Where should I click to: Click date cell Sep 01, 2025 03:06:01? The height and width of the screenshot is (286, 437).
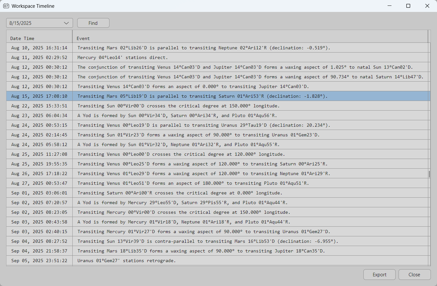(x=39, y=193)
